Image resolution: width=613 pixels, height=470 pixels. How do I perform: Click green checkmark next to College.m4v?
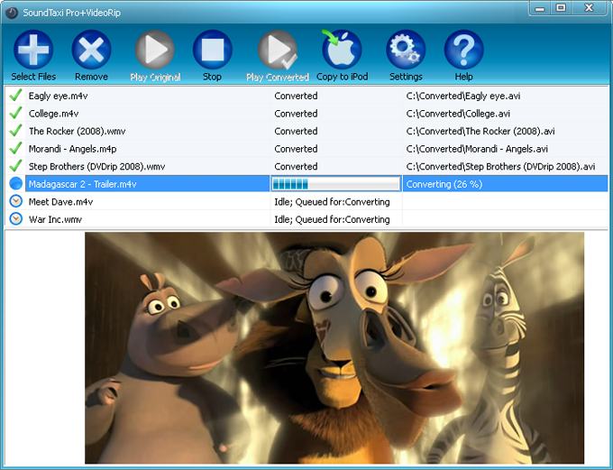click(x=15, y=113)
